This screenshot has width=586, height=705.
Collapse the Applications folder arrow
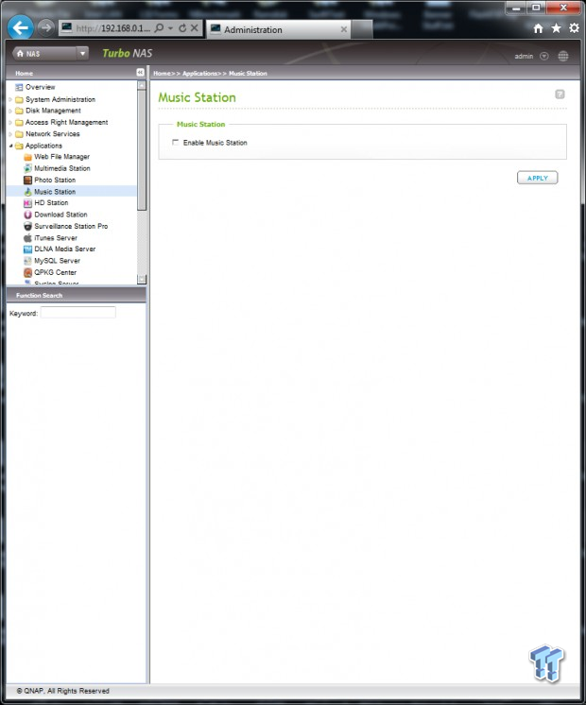10,146
